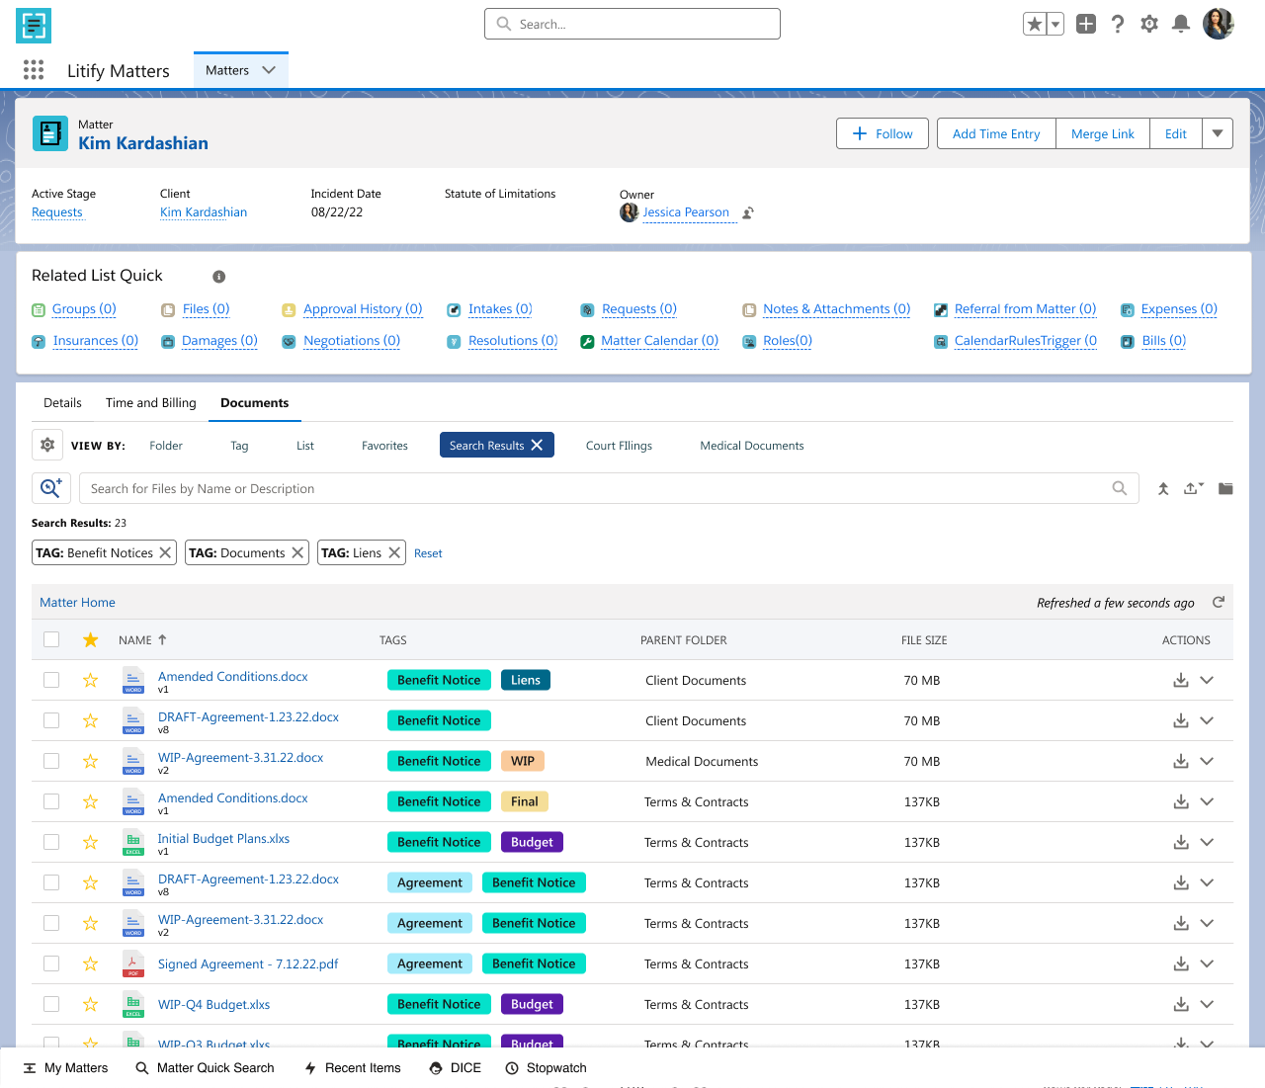1265x1088 pixels.
Task: Click the global Search field
Action: (x=632, y=24)
